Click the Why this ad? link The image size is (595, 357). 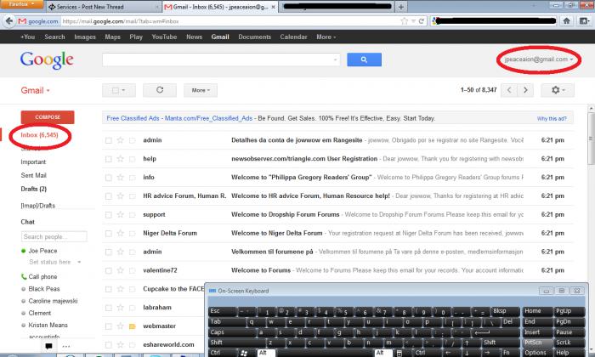[552, 119]
